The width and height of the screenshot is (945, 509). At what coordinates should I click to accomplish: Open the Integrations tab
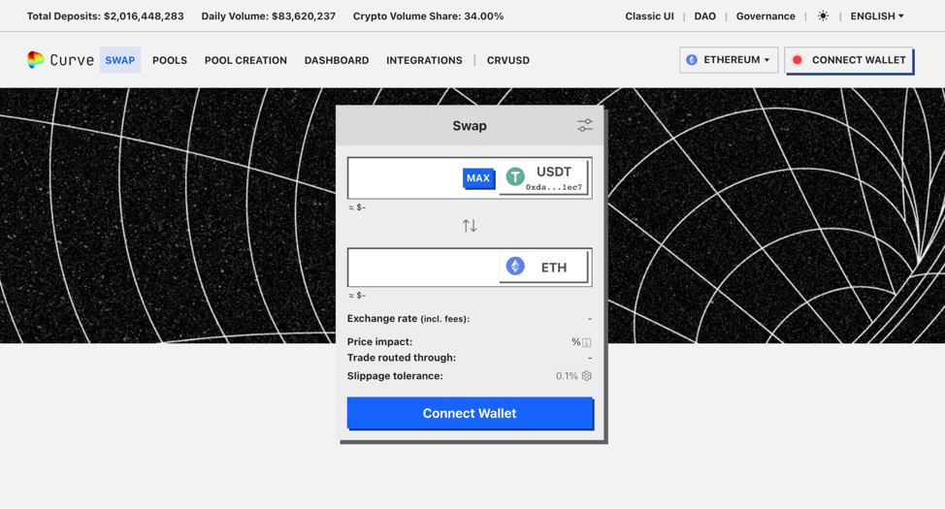coord(424,60)
